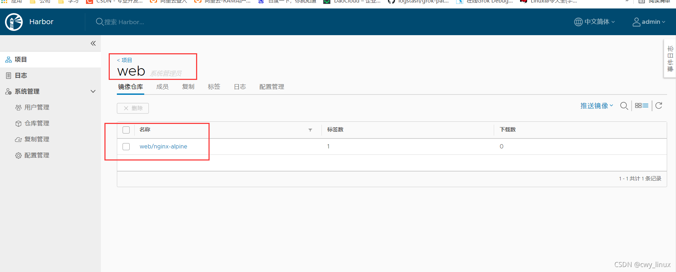
Task: Click the Harbor lighthouse logo
Action: [x=14, y=22]
